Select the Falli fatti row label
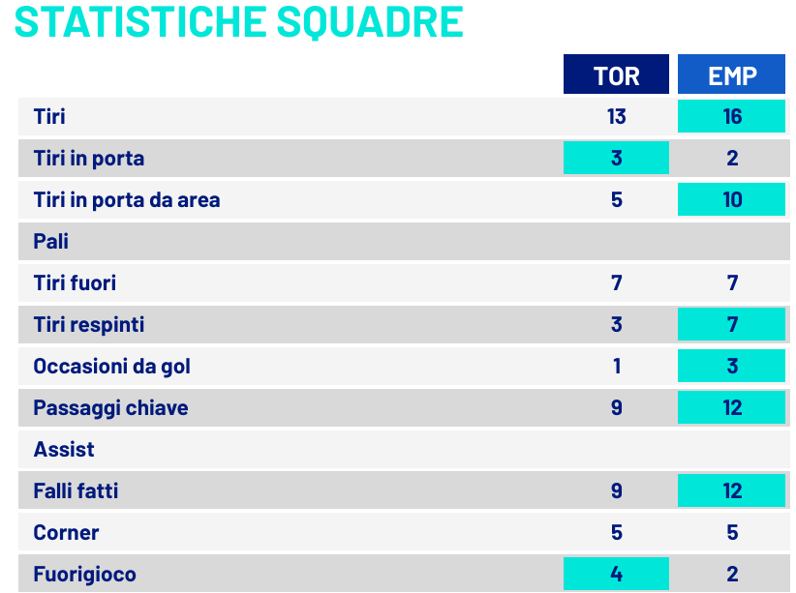Viewport: 796px width, 593px height. point(76,491)
